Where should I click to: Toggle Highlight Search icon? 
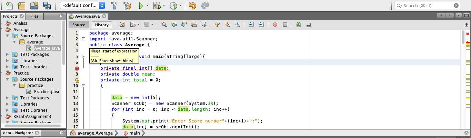193,24
